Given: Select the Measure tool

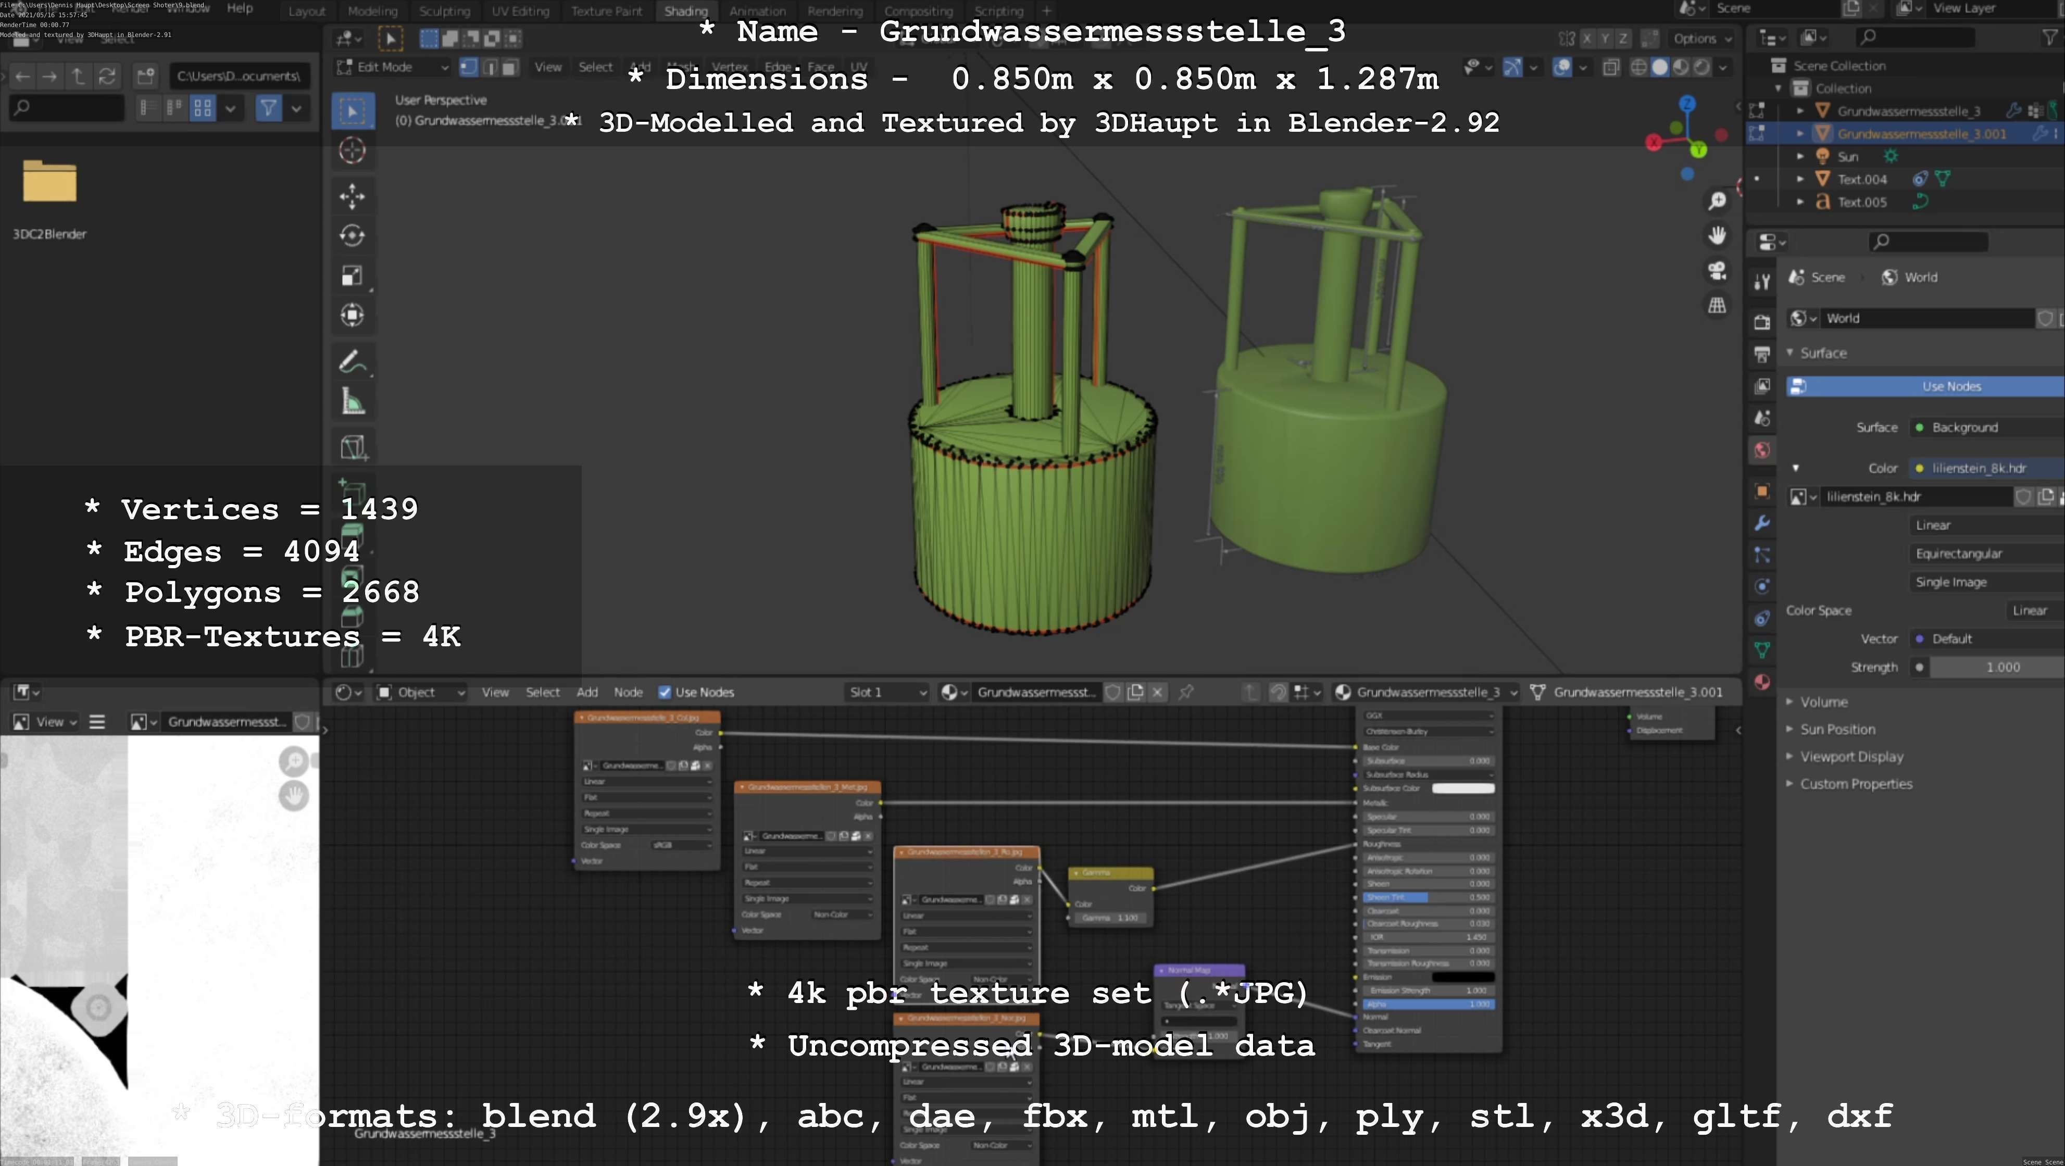Looking at the screenshot, I should pyautogui.click(x=352, y=402).
